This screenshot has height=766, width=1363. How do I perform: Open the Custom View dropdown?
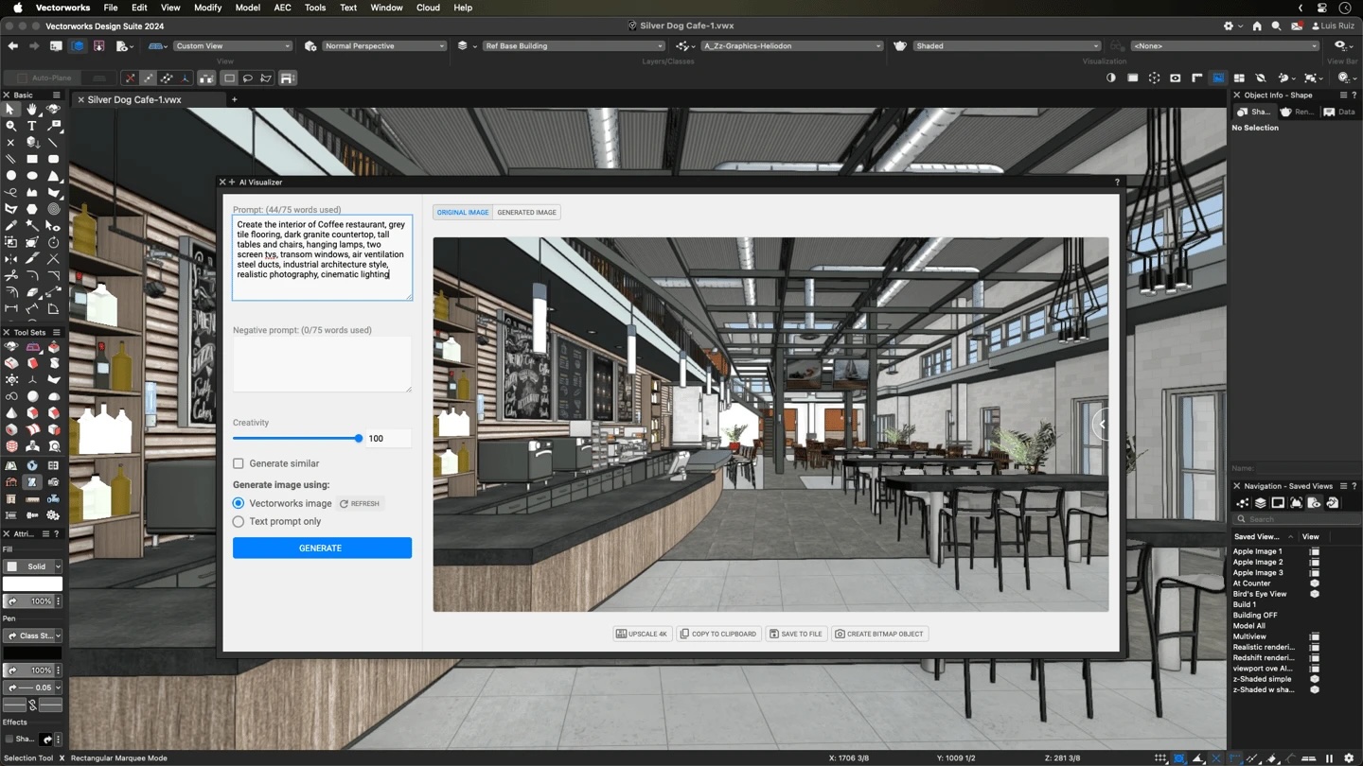click(x=232, y=44)
